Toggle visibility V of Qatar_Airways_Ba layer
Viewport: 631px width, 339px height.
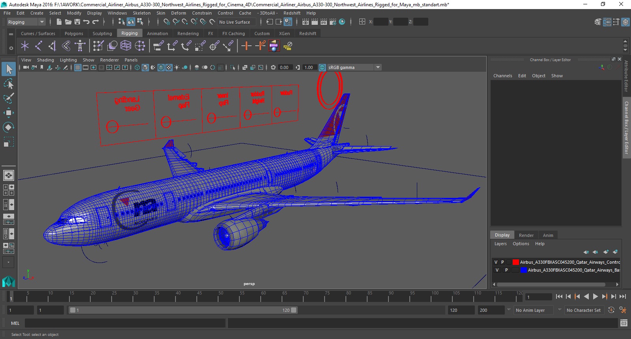497,270
